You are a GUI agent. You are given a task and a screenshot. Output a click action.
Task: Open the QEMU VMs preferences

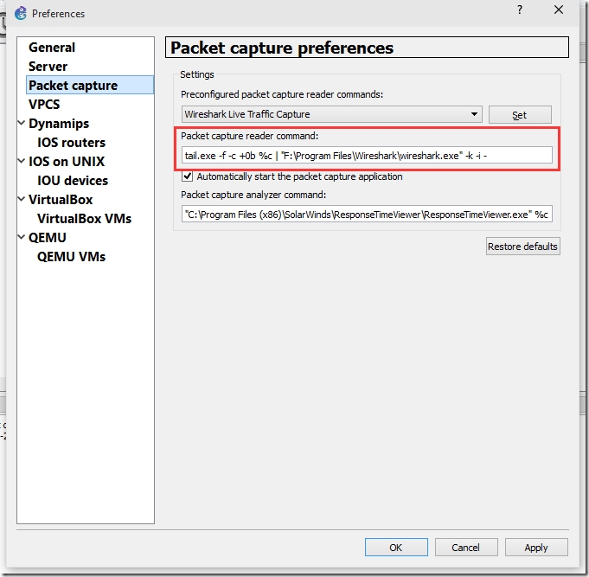click(71, 257)
